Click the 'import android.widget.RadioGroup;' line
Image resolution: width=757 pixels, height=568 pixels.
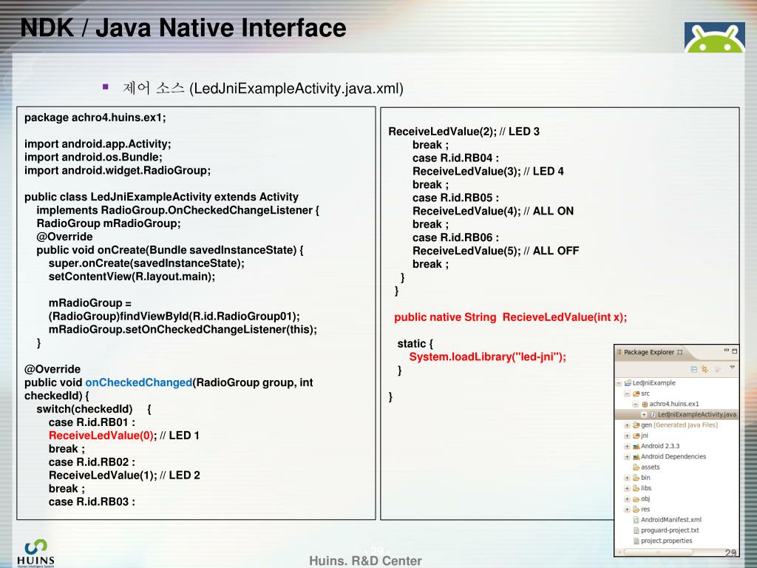click(118, 171)
